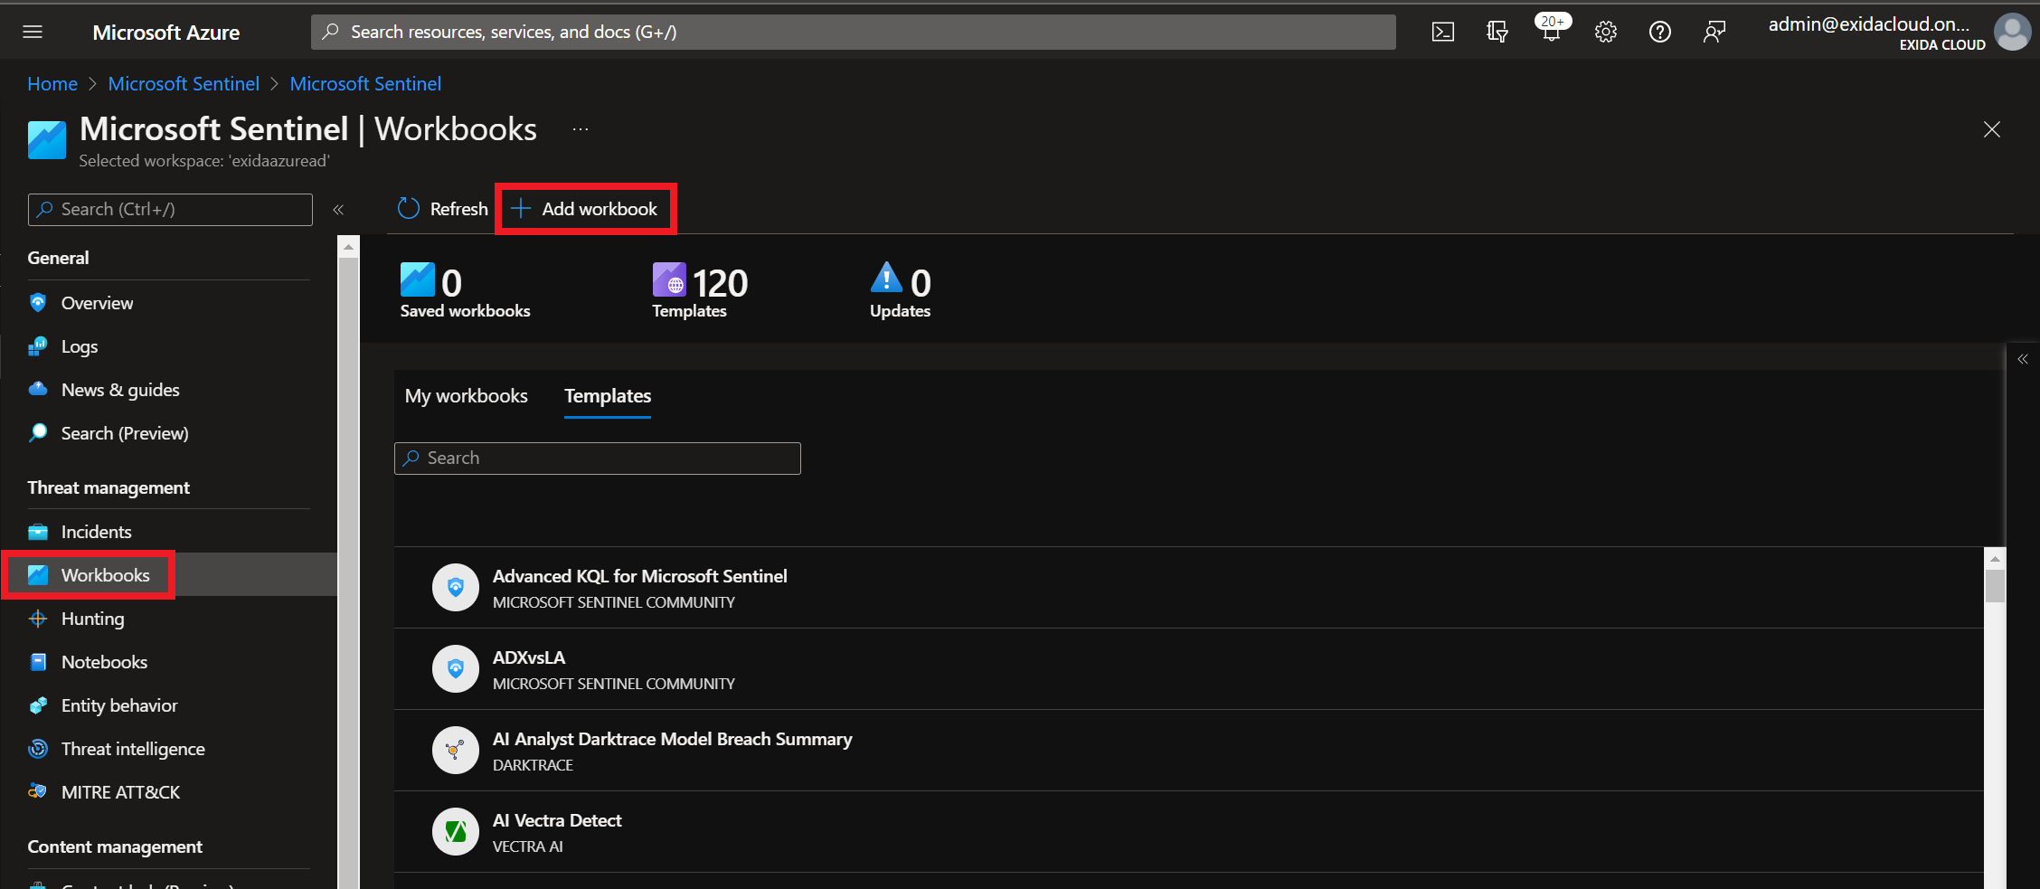The image size is (2040, 889).
Task: Collapse the Sentinel navigation sidebar
Action: tap(339, 209)
